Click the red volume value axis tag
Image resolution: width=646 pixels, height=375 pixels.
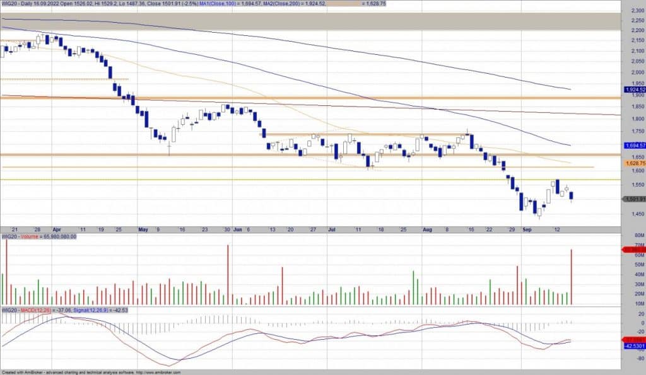(x=634, y=250)
